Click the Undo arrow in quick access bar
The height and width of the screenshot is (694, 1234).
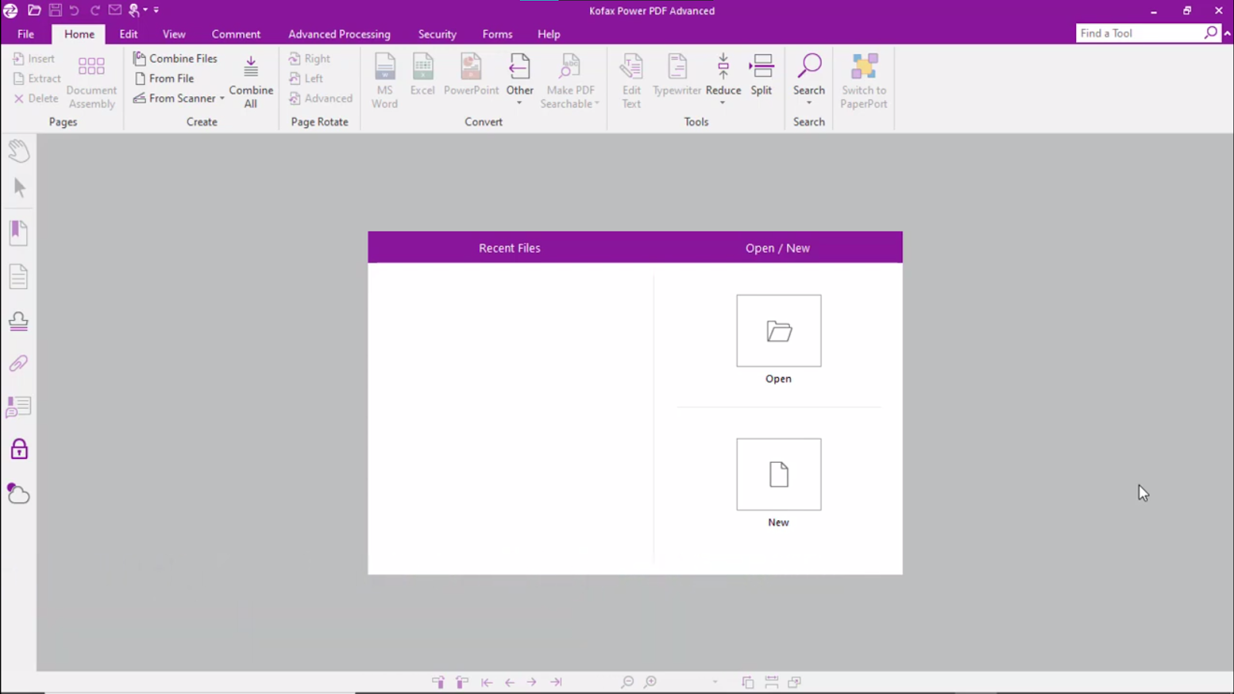point(74,10)
